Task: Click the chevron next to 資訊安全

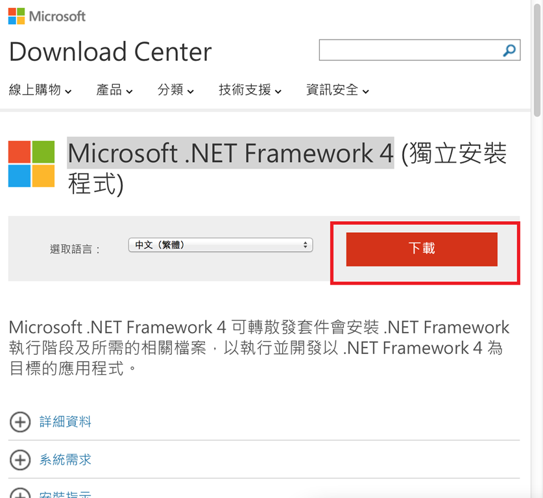Action: pos(366,91)
